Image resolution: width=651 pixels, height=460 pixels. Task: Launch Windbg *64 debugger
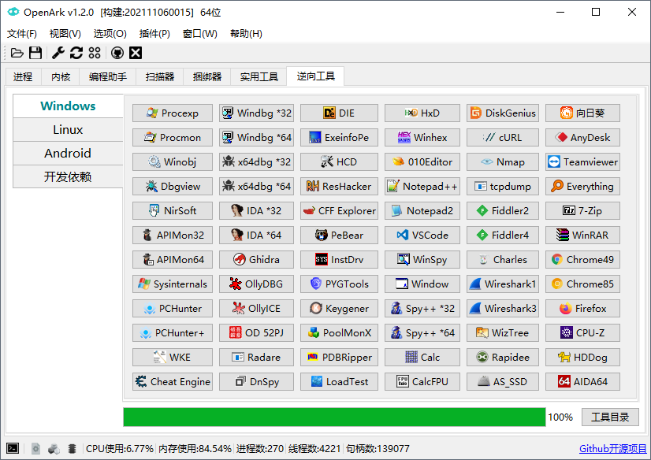pyautogui.click(x=257, y=138)
